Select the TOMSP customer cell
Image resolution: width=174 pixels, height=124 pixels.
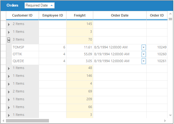tap(25, 47)
